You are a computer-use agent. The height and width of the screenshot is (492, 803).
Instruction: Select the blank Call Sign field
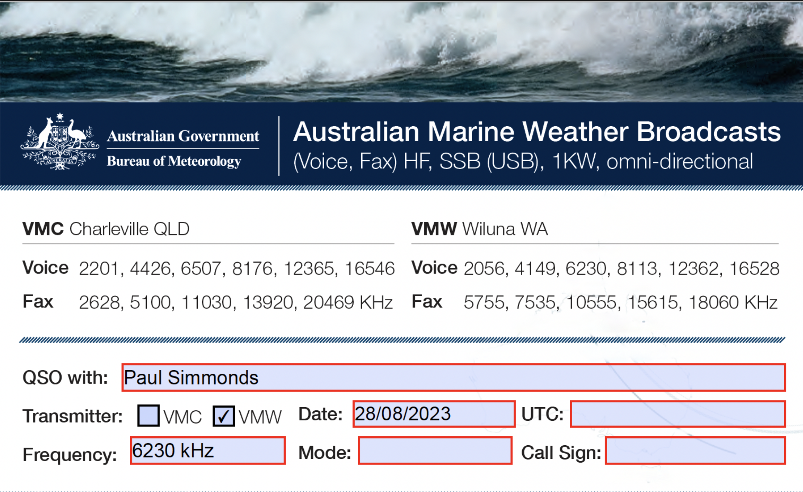(695, 451)
